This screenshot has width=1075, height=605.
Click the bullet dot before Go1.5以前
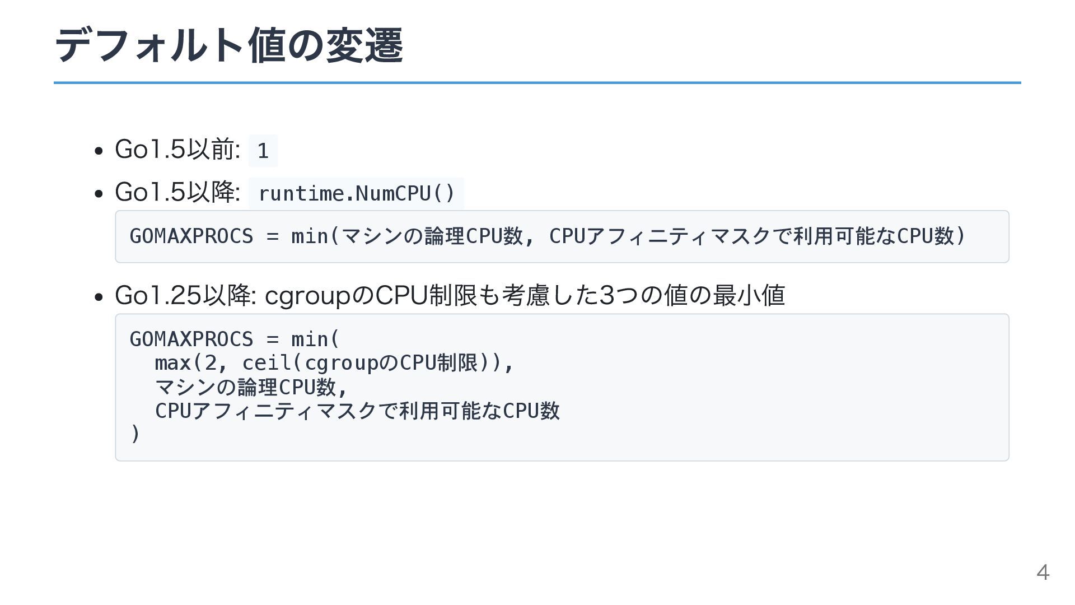(x=99, y=151)
